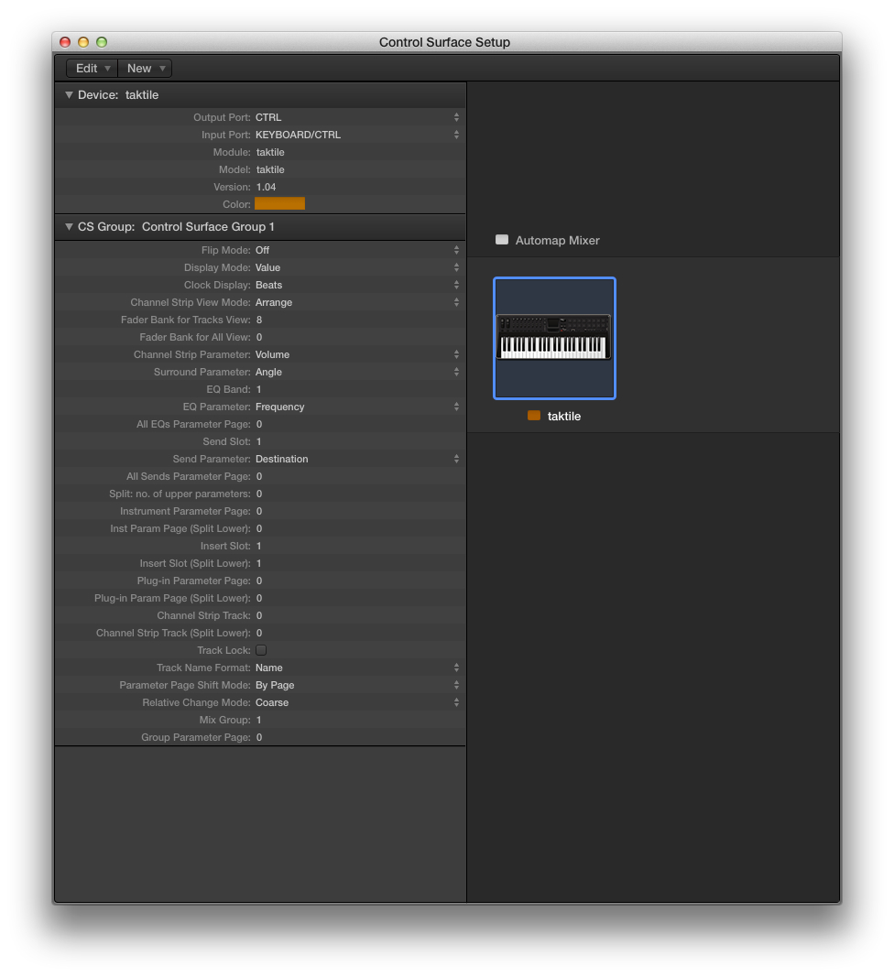This screenshot has width=894, height=977.
Task: Enable the Track Lock checkbox
Action: coord(259,650)
